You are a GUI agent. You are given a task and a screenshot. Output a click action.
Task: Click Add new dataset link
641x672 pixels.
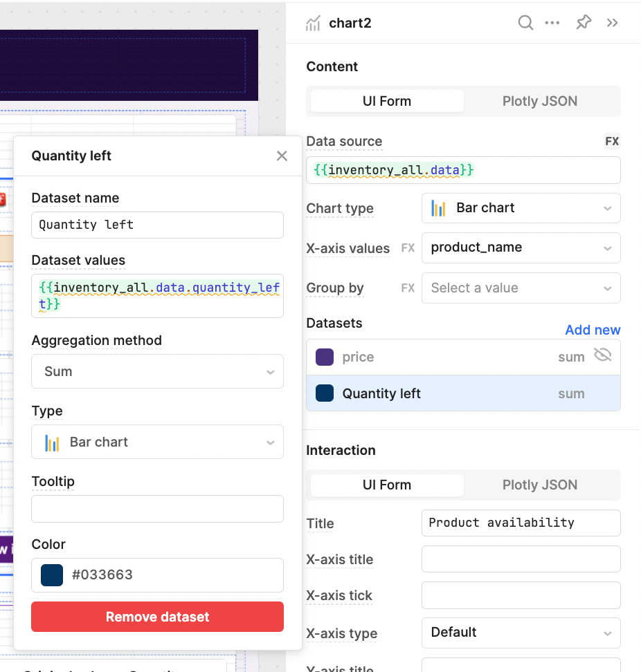pos(593,330)
